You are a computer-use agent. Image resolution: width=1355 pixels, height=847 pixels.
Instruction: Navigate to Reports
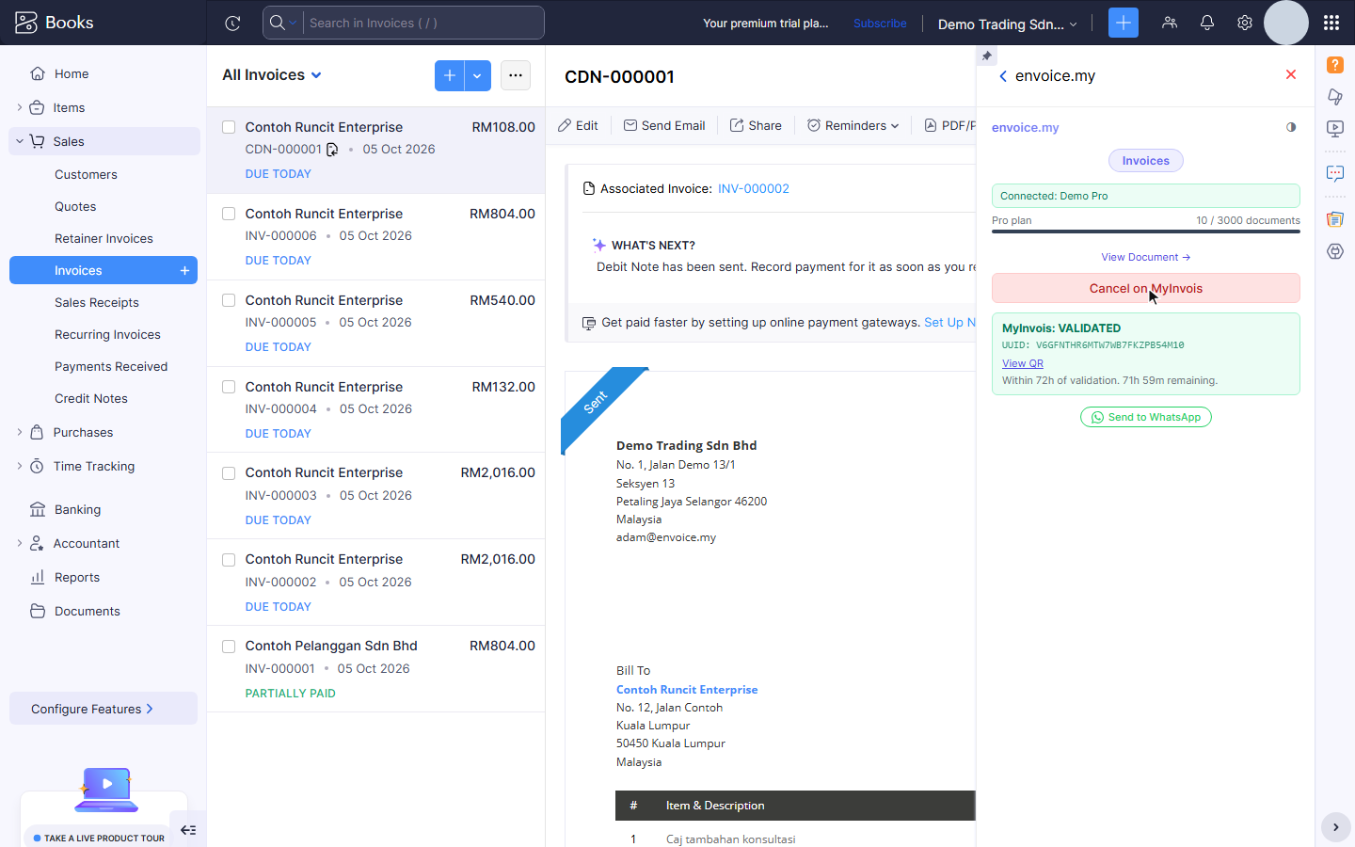(x=77, y=577)
